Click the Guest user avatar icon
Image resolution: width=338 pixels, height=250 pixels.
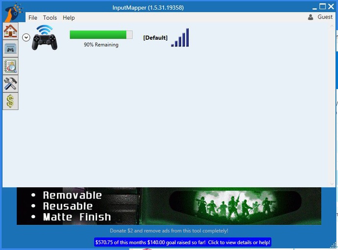click(x=311, y=17)
